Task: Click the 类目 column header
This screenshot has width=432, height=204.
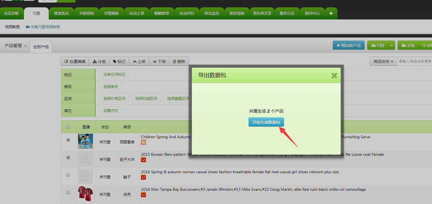Action: click(127, 127)
